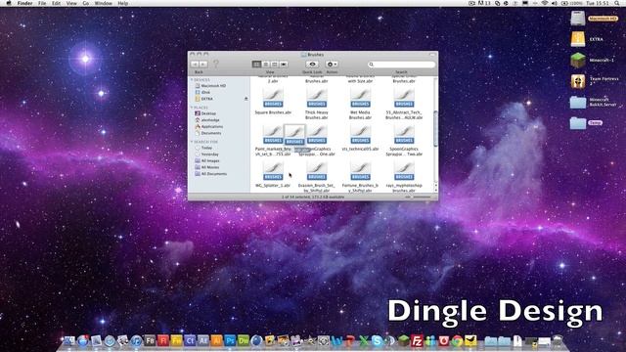626x352 pixels.
Task: Open Quick Look with the eye button
Action: [312, 65]
